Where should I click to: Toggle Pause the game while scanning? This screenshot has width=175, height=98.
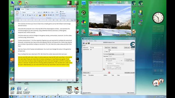[x=106, y=69]
